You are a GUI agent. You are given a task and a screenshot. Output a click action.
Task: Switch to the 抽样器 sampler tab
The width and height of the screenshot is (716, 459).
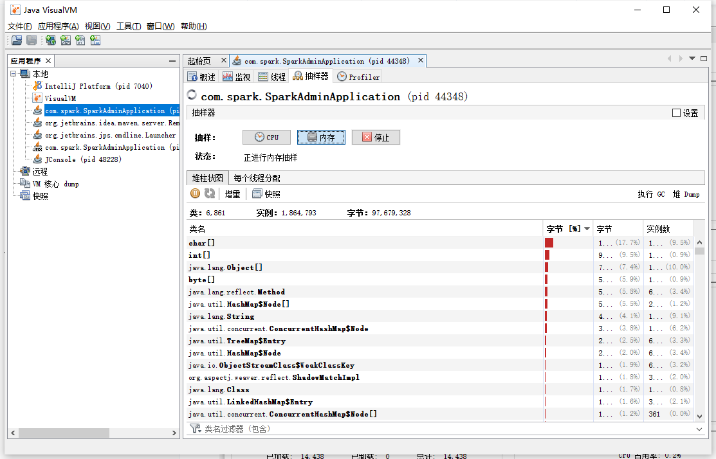(x=311, y=76)
